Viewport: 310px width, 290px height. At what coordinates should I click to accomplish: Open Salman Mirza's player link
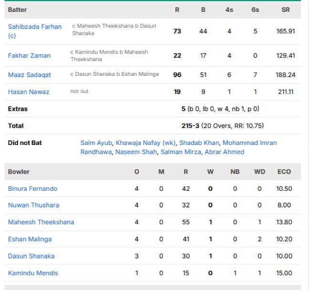pyautogui.click(x=181, y=152)
